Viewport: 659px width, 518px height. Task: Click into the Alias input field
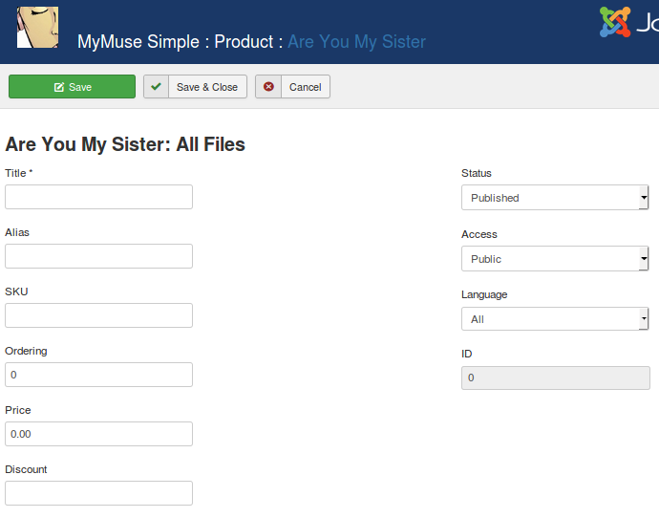coord(98,256)
